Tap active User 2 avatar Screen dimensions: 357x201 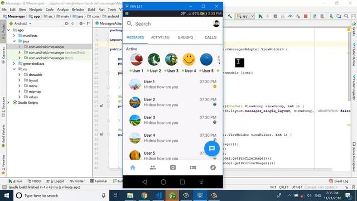[x=154, y=59]
